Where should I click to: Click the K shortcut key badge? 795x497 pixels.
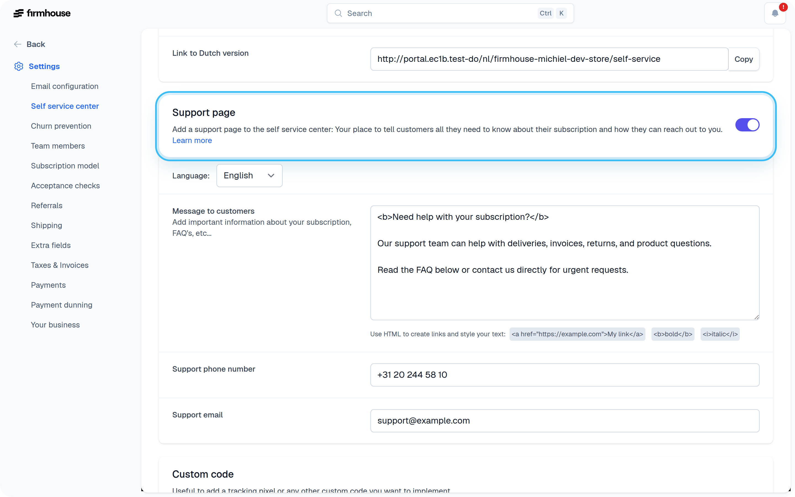pos(561,13)
